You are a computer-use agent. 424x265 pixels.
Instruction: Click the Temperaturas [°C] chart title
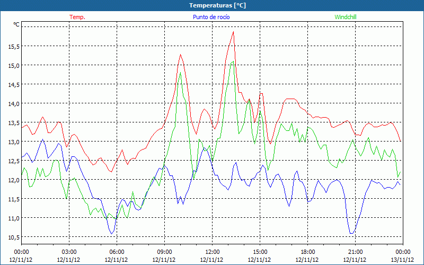[x=217, y=5]
